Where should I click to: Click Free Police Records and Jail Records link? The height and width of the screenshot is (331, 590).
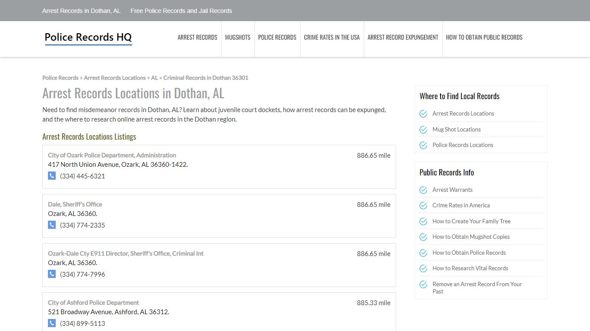[181, 11]
